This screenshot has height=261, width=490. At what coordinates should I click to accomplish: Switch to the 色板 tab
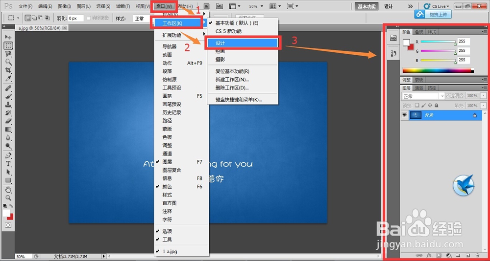click(x=419, y=32)
